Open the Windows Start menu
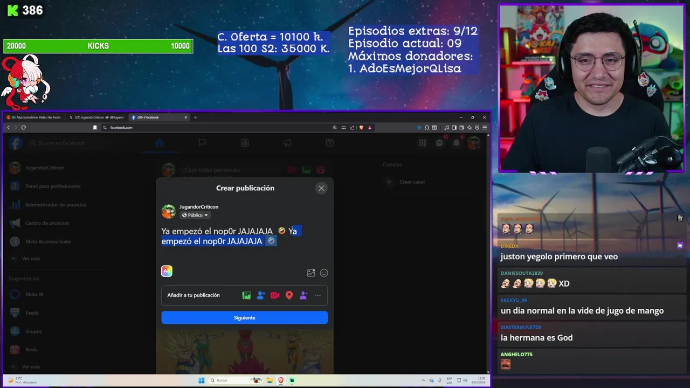Viewport: 690px width, 388px height. (201, 380)
